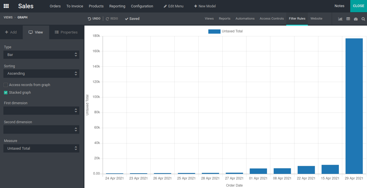Open the dashboard gauge view icon
The height and width of the screenshot is (188, 367).
click(356, 19)
